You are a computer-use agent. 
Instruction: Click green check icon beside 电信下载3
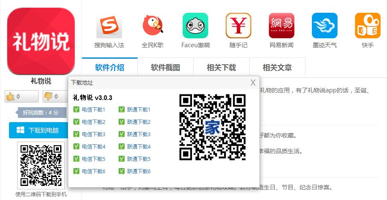76,134
